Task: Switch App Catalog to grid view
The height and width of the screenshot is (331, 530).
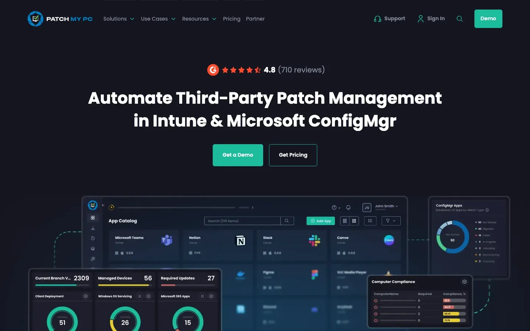Action: [x=354, y=221]
